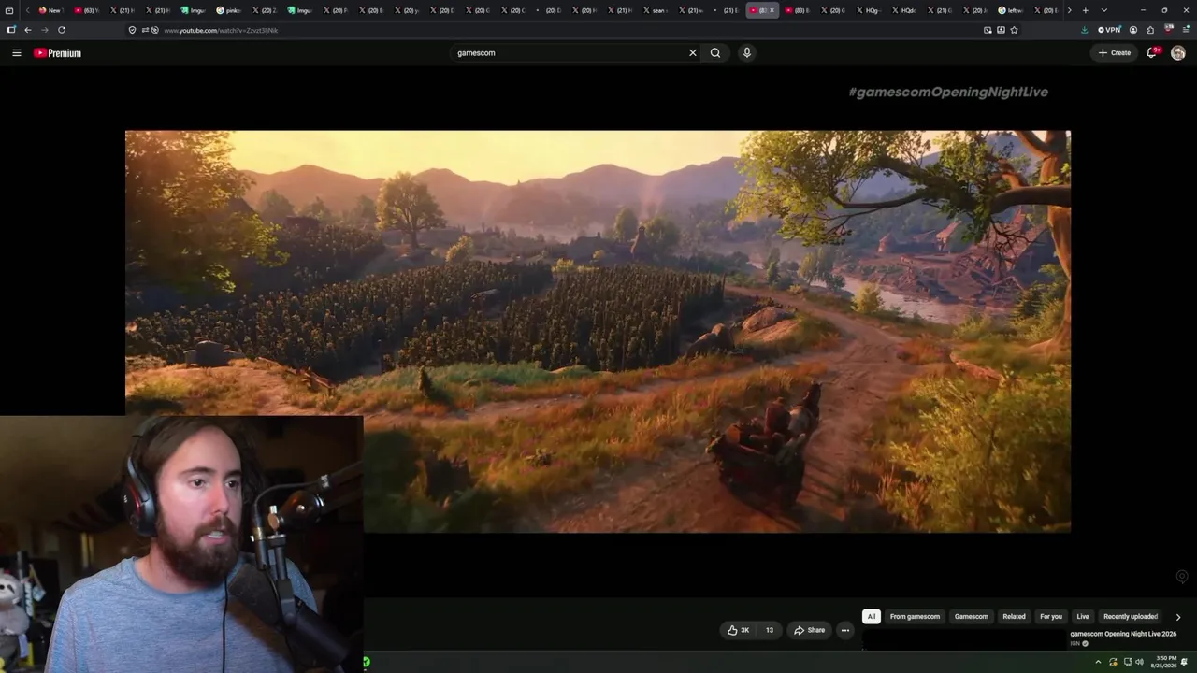Click the video player frame
1197x673 pixels.
pos(598,331)
